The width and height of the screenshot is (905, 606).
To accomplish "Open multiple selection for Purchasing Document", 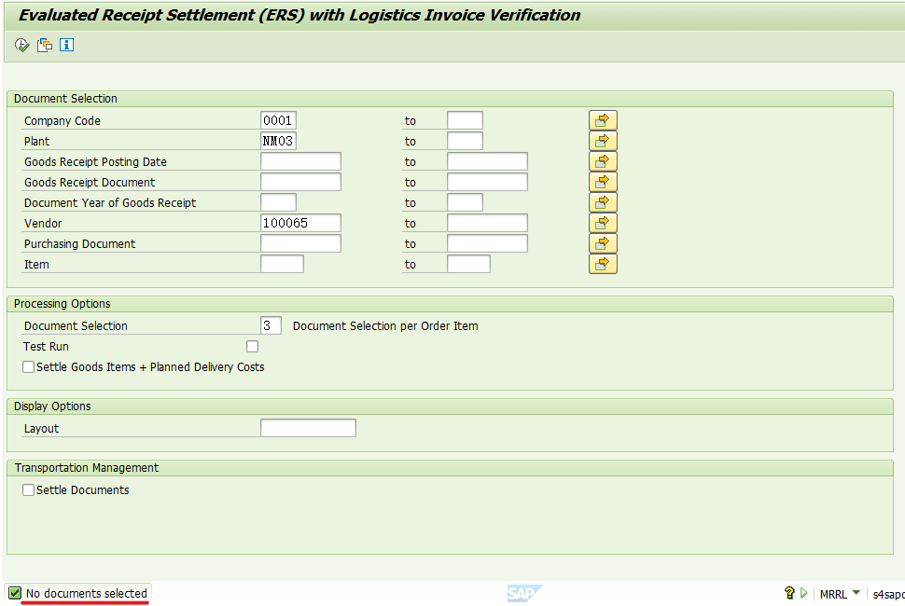I will click(x=603, y=244).
